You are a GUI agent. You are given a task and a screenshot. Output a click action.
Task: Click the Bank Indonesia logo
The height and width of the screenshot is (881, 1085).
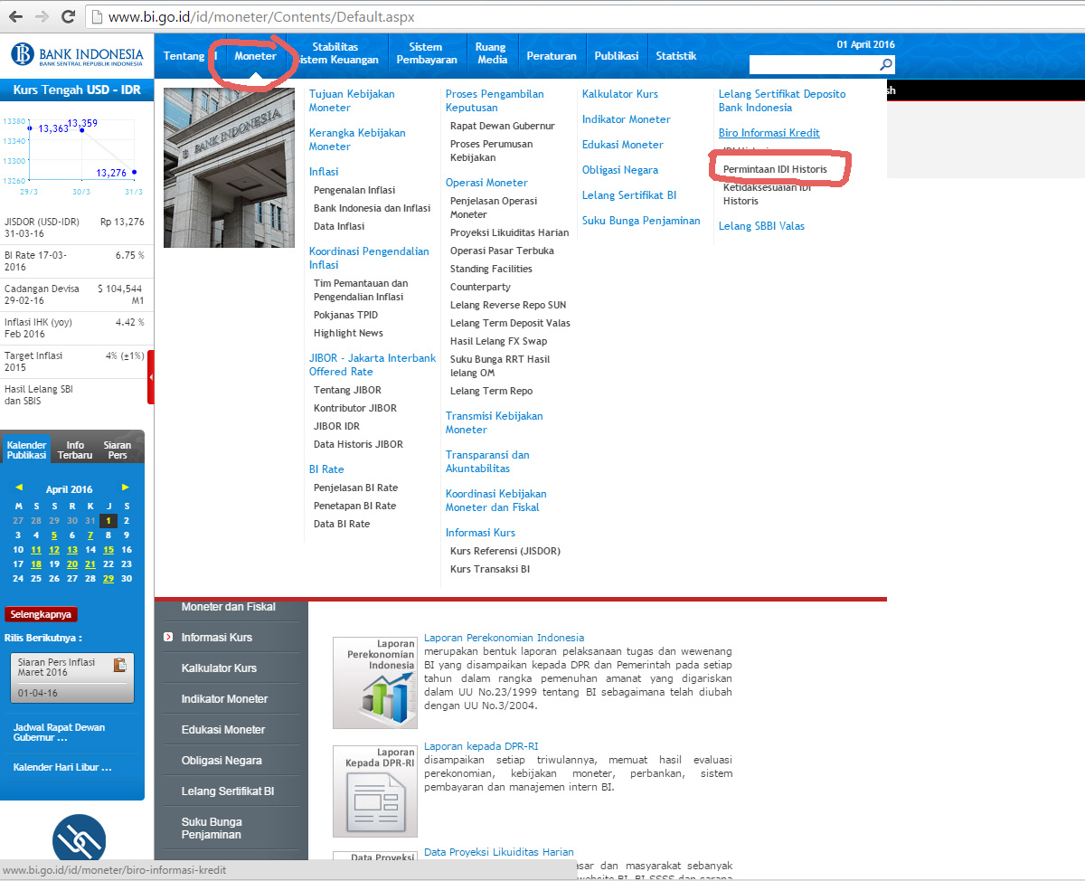pos(77,54)
